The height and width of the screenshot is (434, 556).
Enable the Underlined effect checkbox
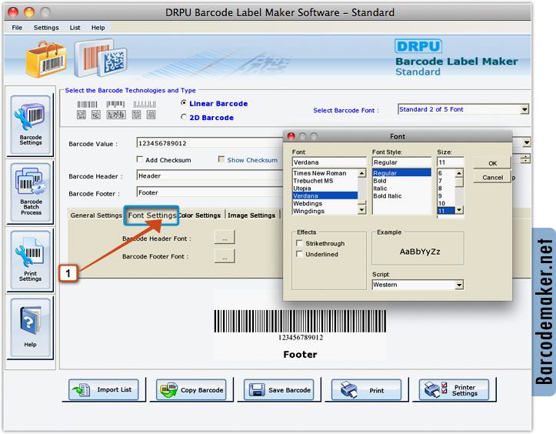coord(299,254)
